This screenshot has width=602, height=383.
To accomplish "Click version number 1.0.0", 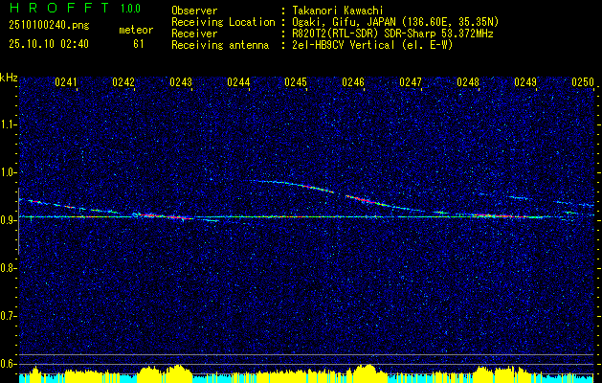I will click(x=130, y=8).
